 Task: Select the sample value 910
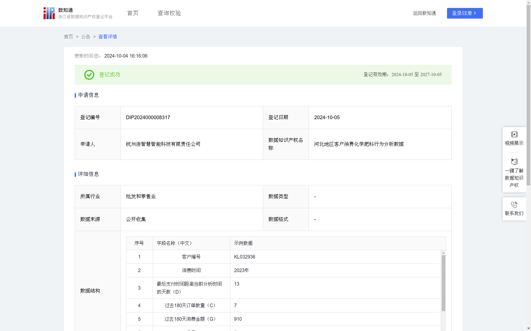tap(238, 319)
